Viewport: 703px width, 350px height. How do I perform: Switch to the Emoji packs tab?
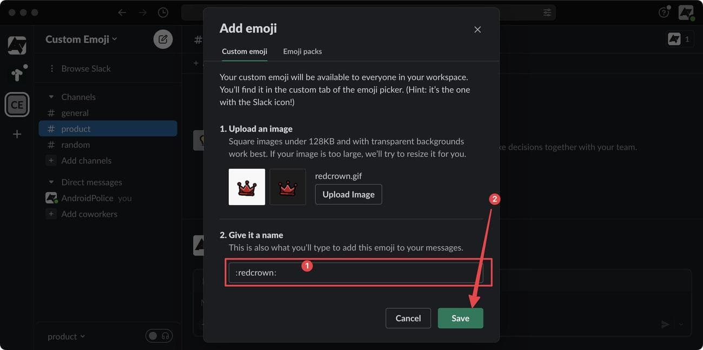(x=302, y=51)
